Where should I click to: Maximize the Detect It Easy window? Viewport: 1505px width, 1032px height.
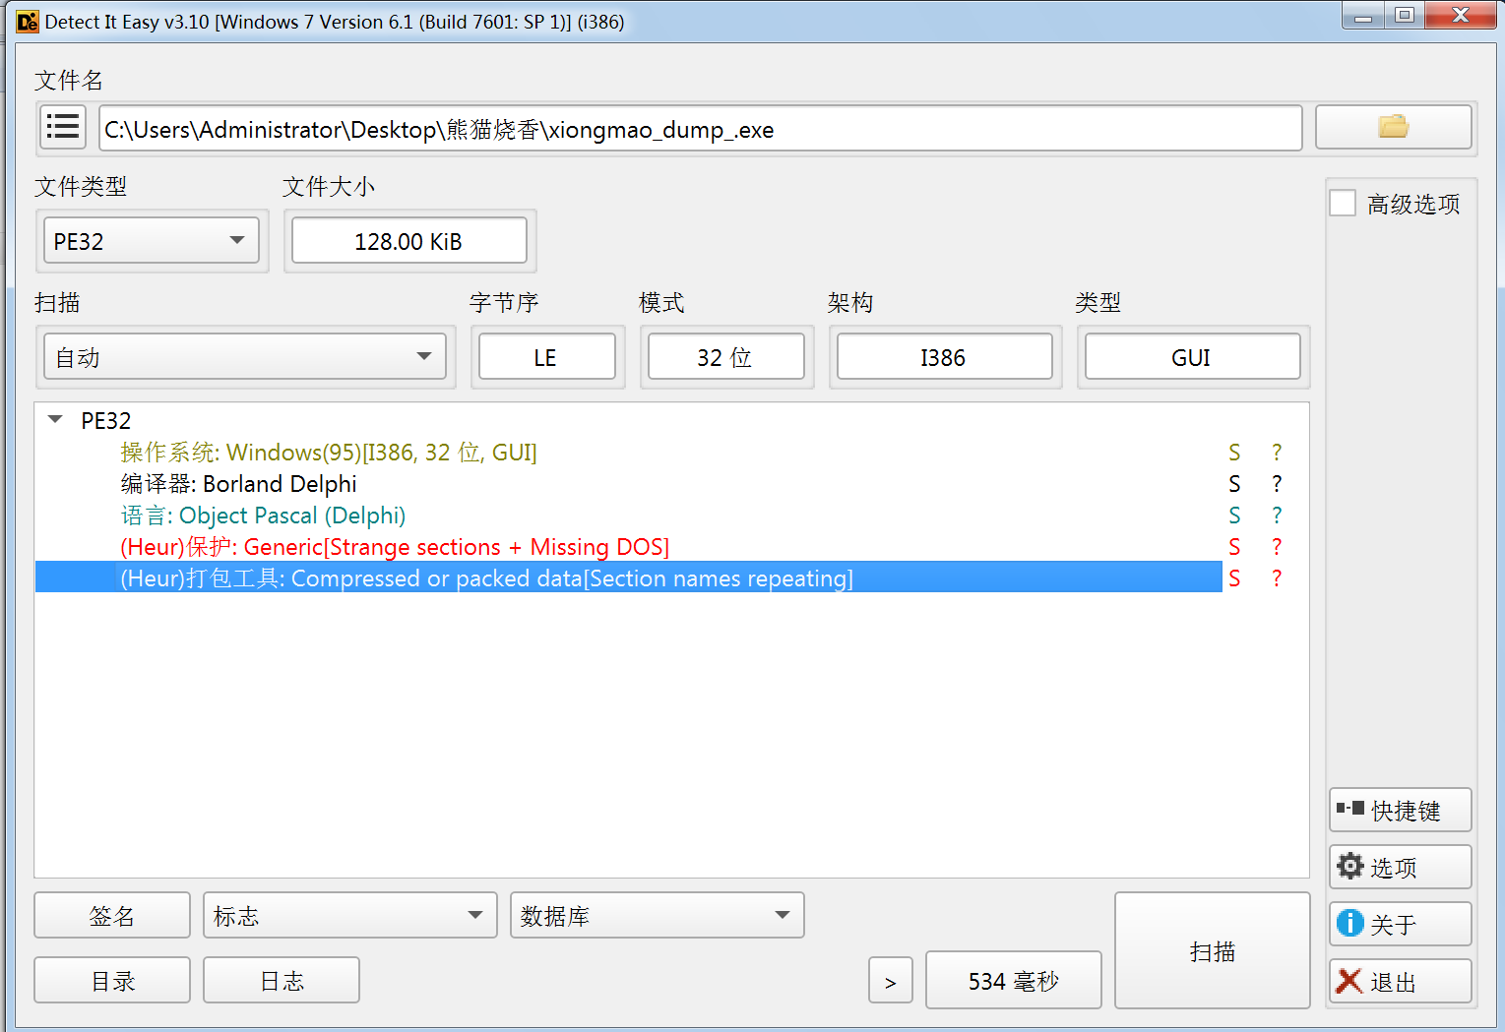tap(1405, 15)
